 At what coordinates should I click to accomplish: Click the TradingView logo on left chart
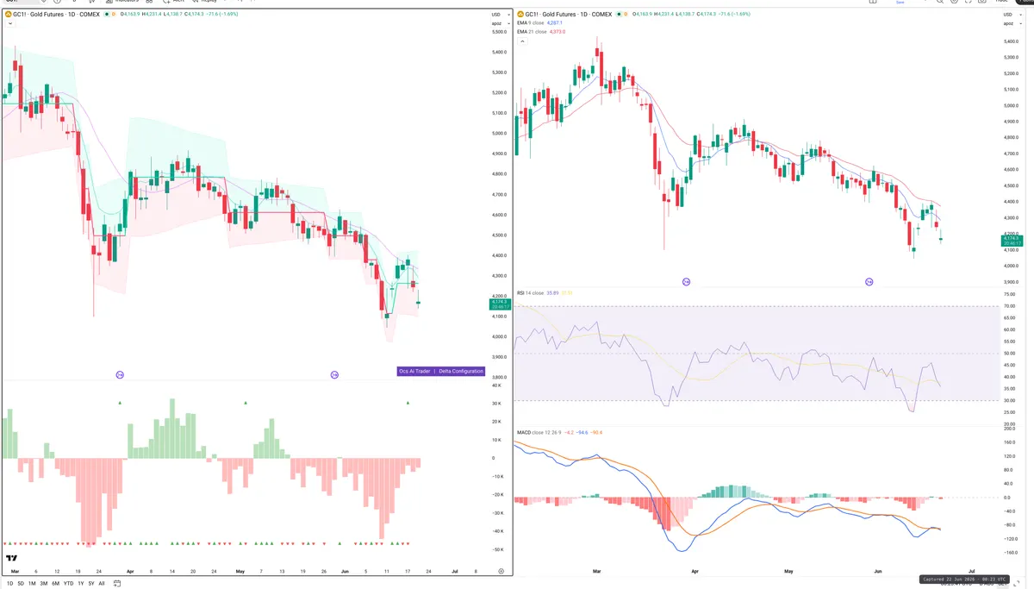coord(13,560)
